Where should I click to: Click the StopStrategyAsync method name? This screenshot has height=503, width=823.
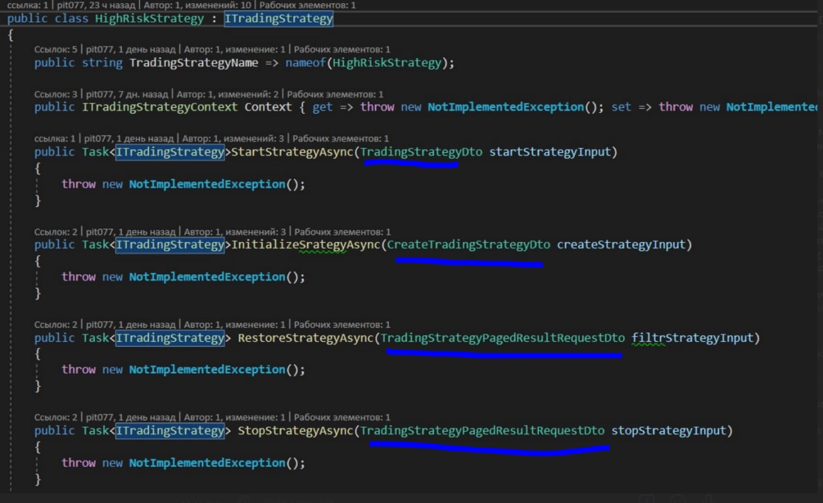pyautogui.click(x=296, y=430)
